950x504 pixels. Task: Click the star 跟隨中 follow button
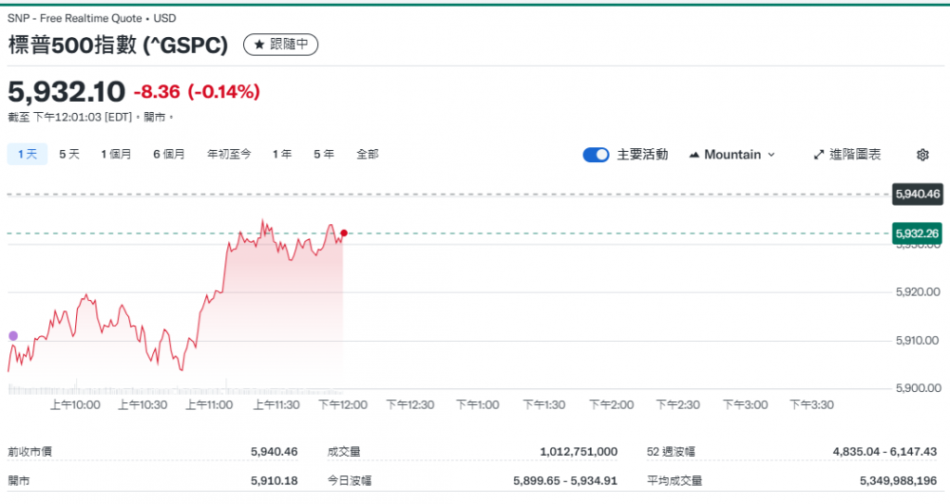(281, 45)
